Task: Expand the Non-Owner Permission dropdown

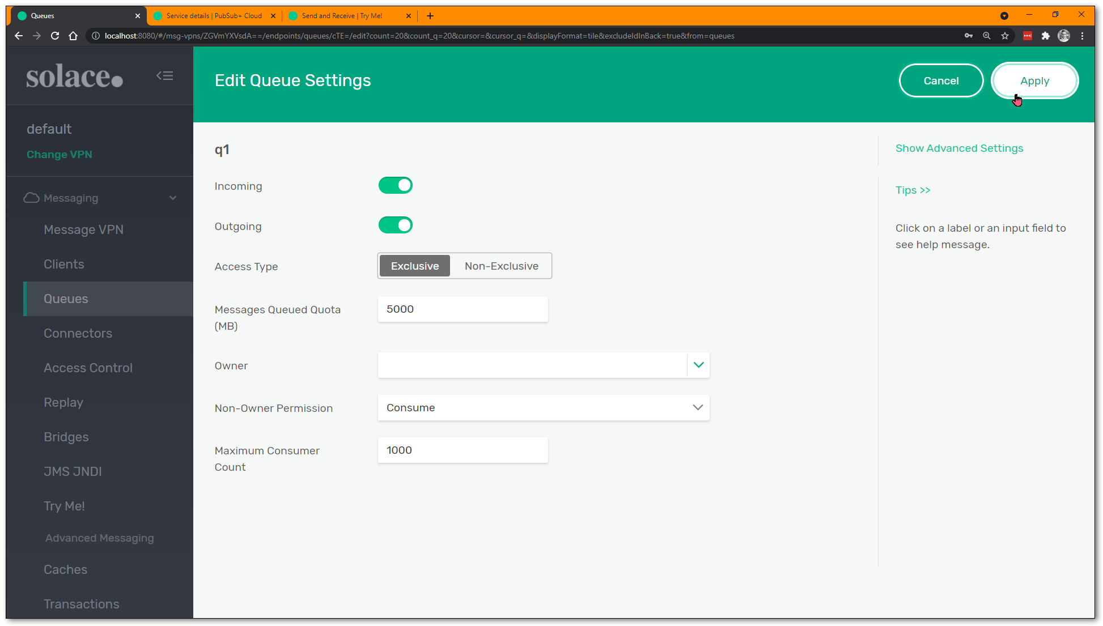Action: coord(698,407)
